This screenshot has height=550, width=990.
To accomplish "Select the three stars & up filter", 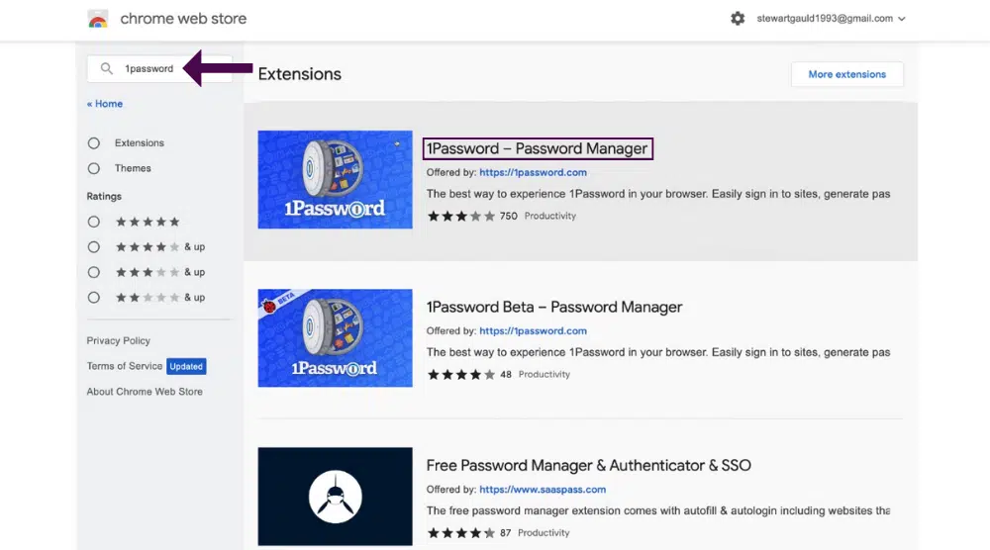I will click(93, 272).
